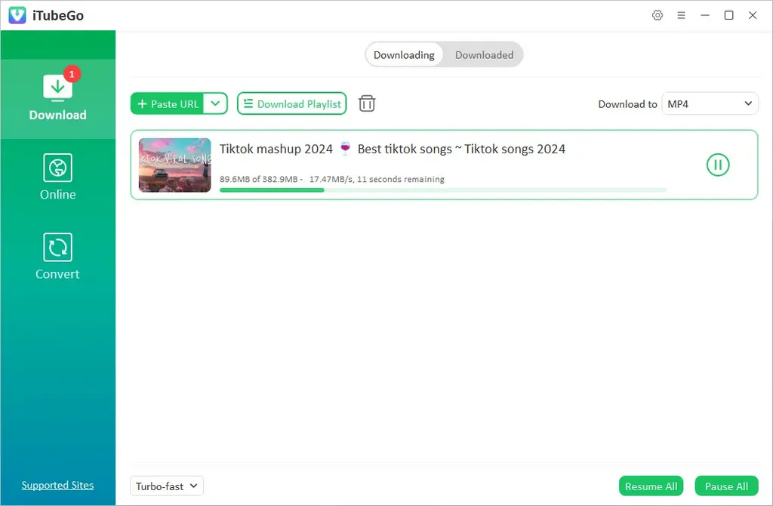This screenshot has width=773, height=506.
Task: Click the red notification badge on Download
Action: coord(72,74)
